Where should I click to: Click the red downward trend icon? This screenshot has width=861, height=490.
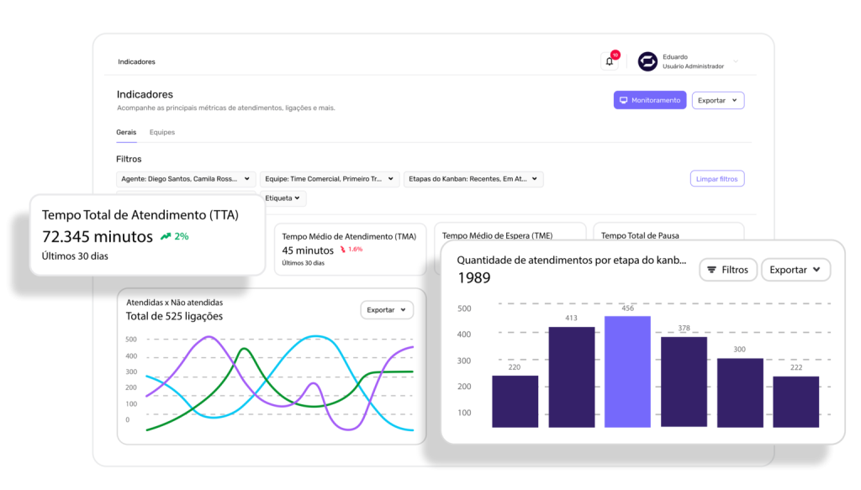click(343, 250)
